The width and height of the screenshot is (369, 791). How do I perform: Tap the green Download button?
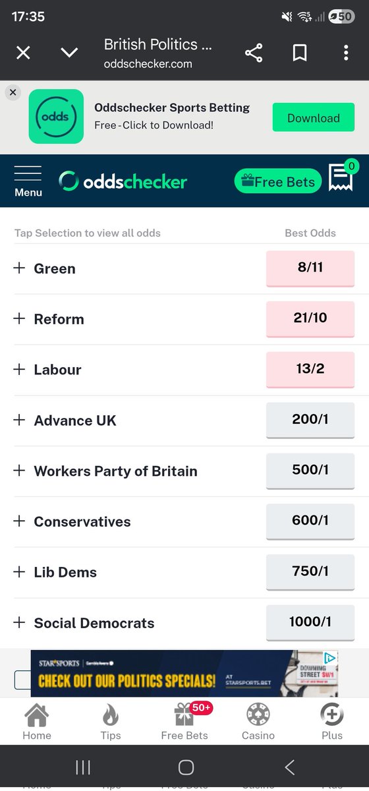point(314,118)
